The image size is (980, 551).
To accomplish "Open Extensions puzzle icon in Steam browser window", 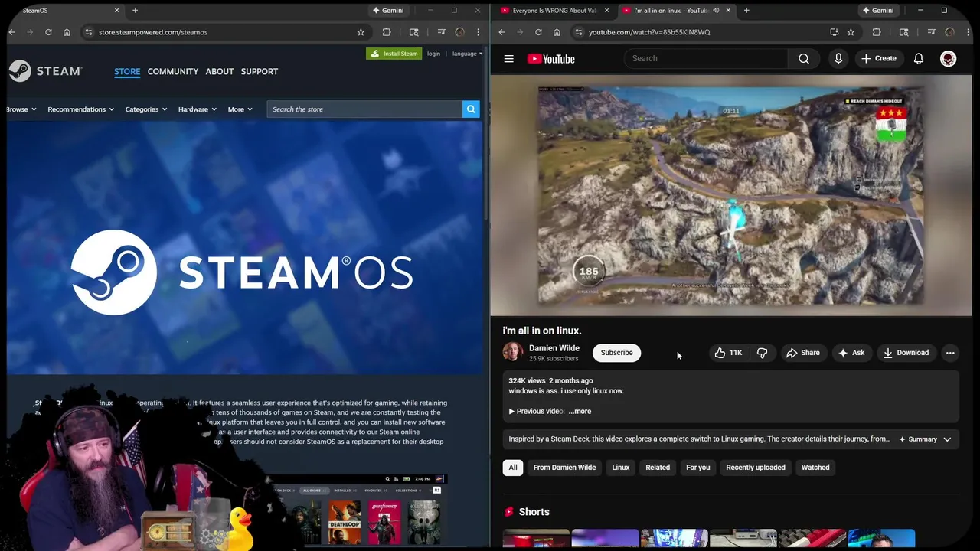I will [x=387, y=32].
